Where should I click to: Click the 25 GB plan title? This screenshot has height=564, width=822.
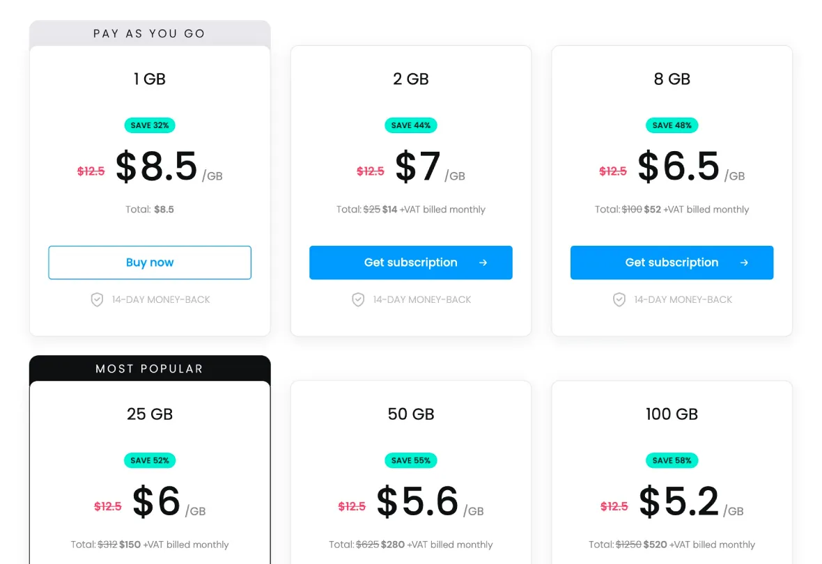tap(149, 414)
